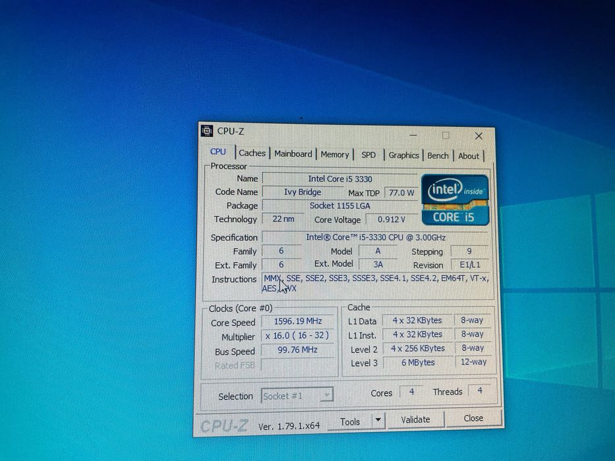Click the Validate button
Screen dimensions: 615x461
[x=415, y=420]
